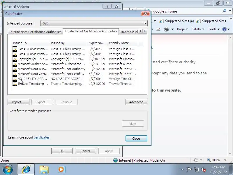Click Internet Options help question button
Viewport: 233px width, 175px height.
[107, 6]
